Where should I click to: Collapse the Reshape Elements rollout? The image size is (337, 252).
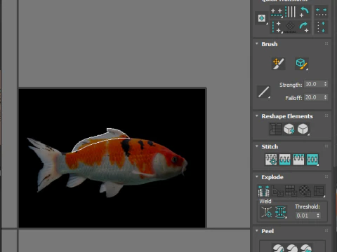257,116
